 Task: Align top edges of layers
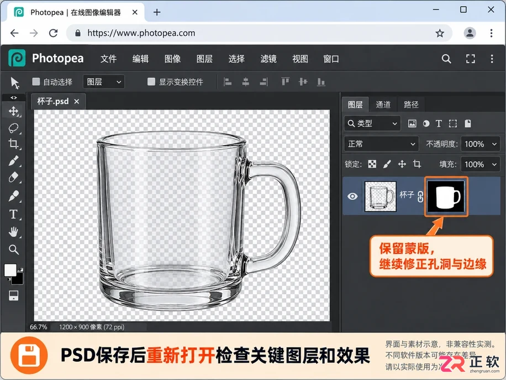click(x=285, y=82)
